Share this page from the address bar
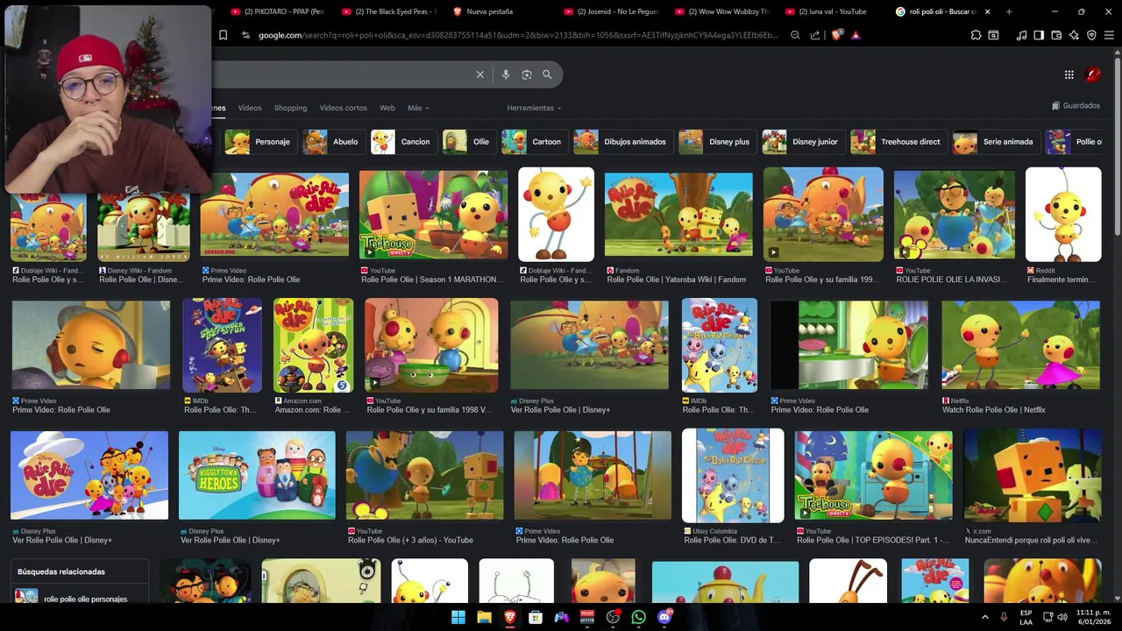This screenshot has height=631, width=1122. pos(815,35)
